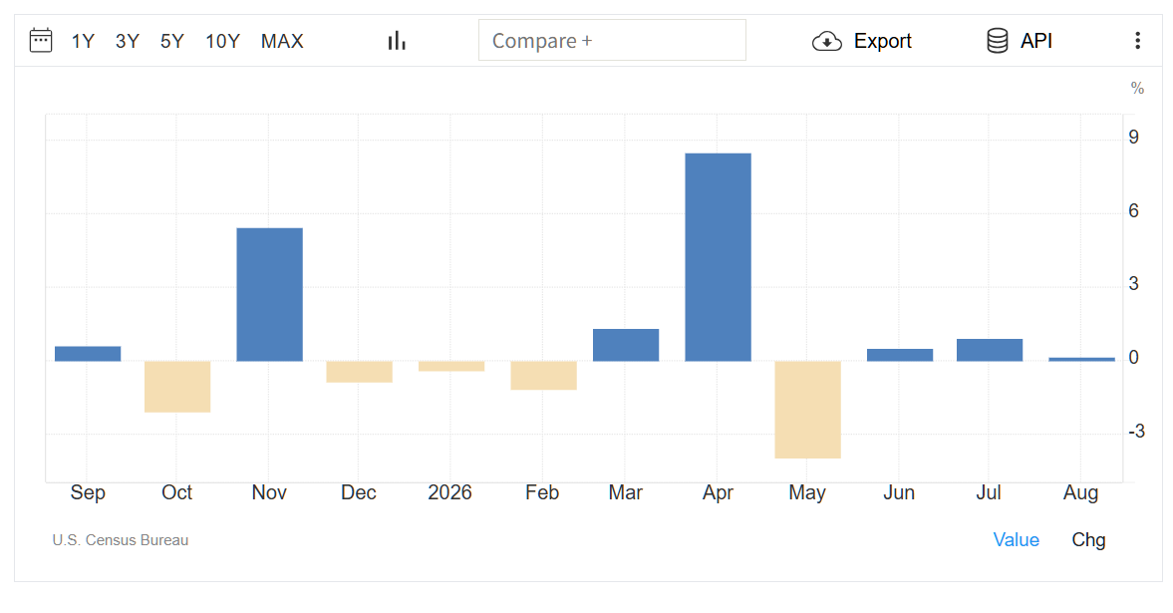This screenshot has width=1173, height=613.
Task: Click the Export text label
Action: [883, 41]
